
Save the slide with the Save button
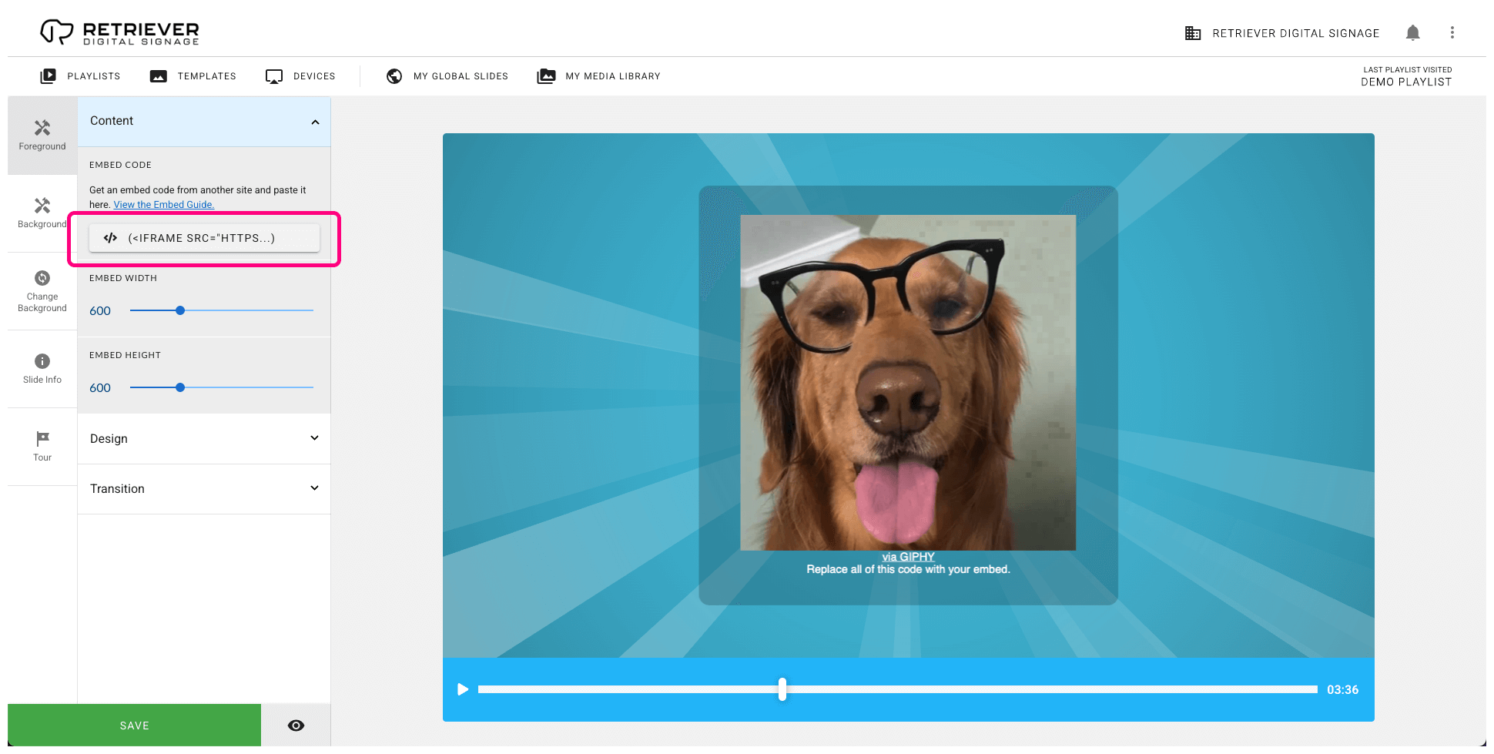point(134,725)
